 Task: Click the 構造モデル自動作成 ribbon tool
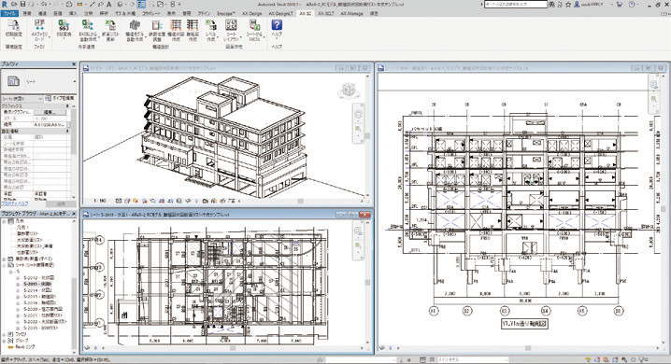(x=135, y=30)
